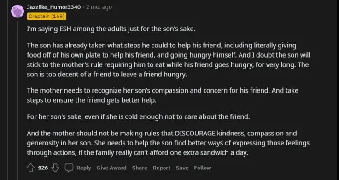Downvote the comment with the down arrow
The height and width of the screenshot is (180, 339).
pyautogui.click(x=55, y=168)
